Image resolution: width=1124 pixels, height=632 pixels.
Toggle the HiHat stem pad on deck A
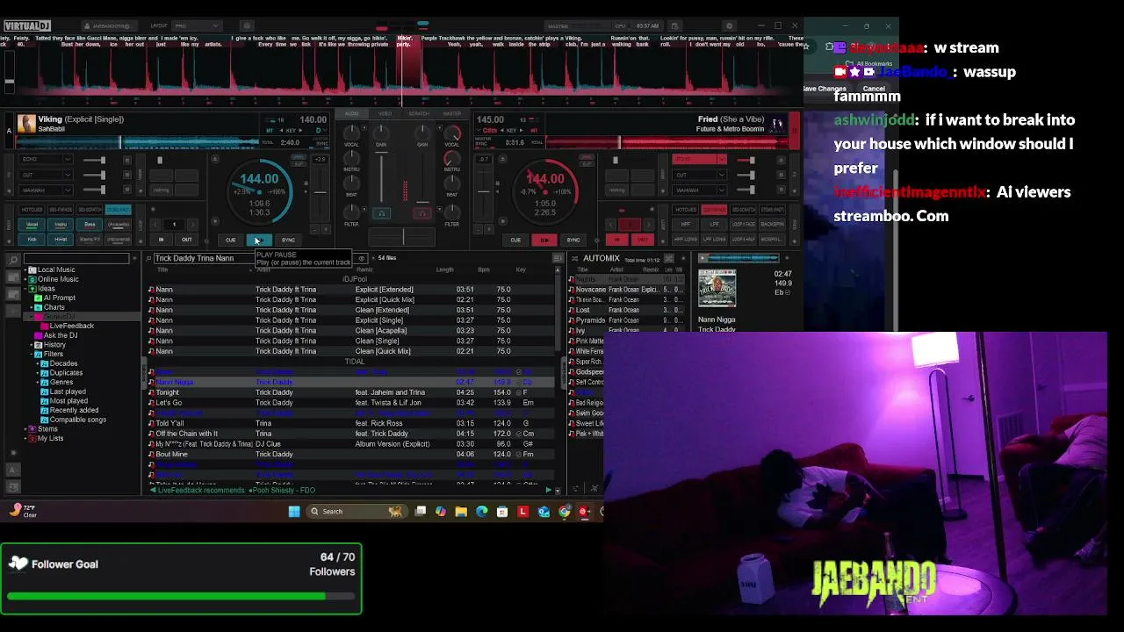(x=61, y=239)
